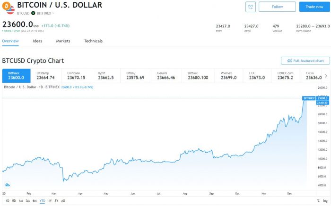Open the Markets tab
331x206 pixels.
[63, 41]
